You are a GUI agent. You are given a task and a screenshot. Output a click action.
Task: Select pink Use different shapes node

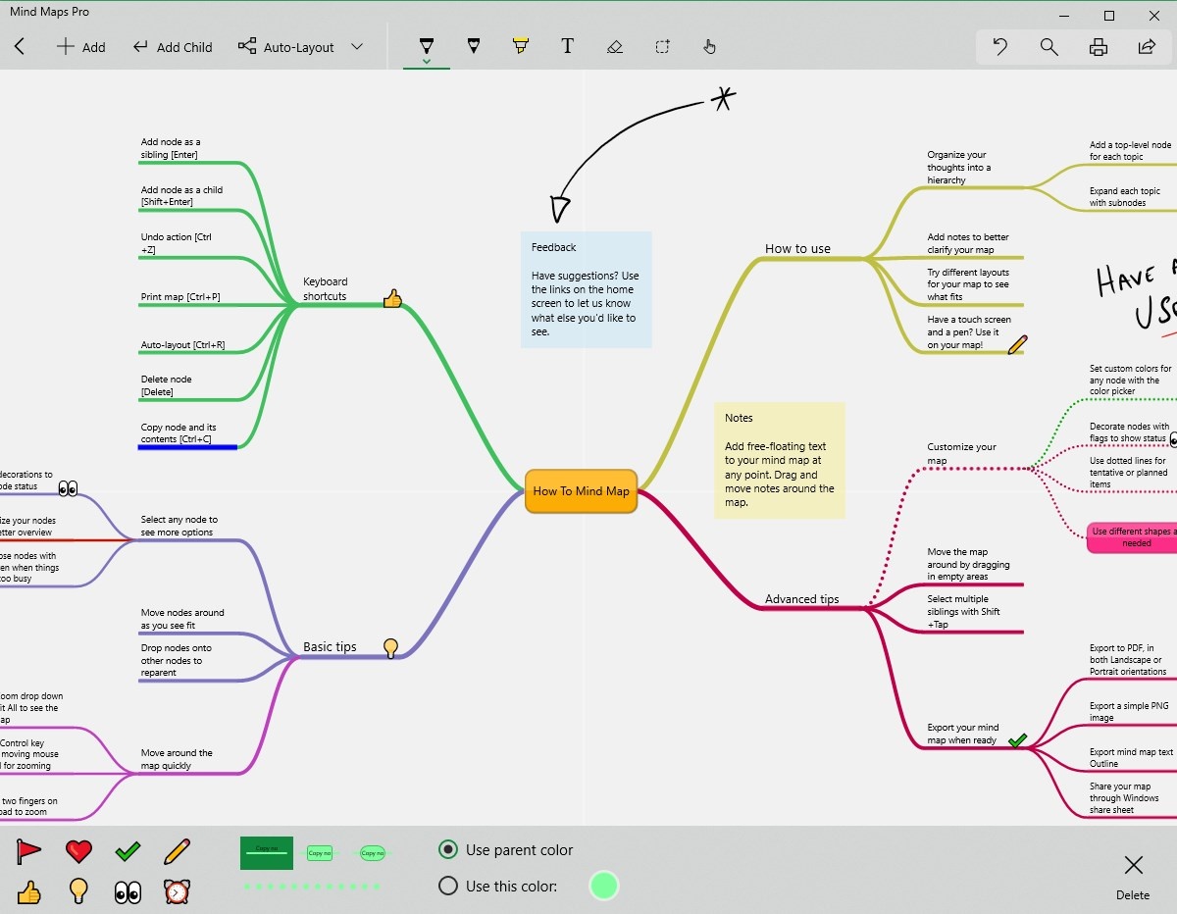(x=1132, y=537)
